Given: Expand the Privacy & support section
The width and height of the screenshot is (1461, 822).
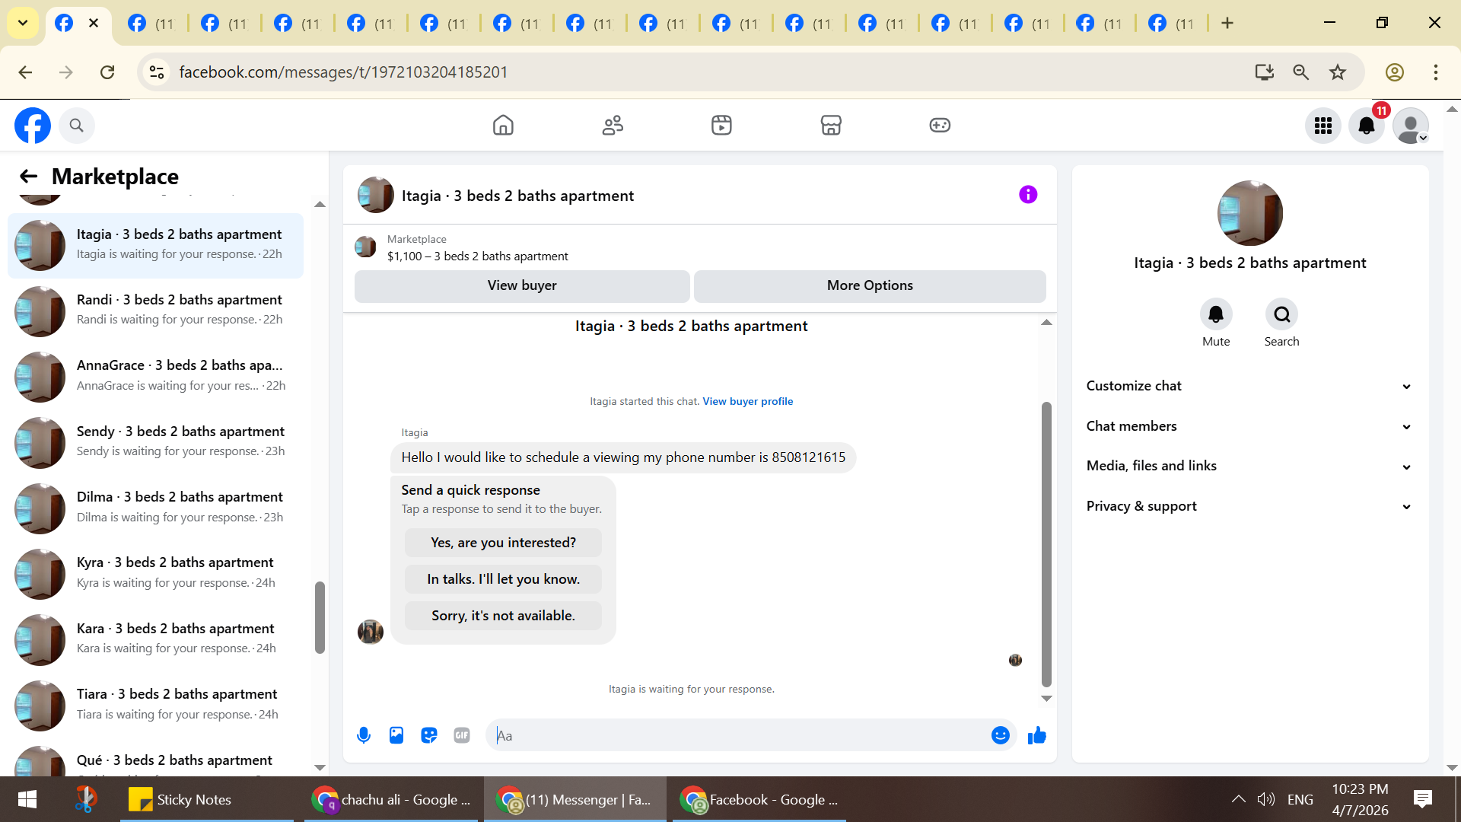Looking at the screenshot, I should (x=1249, y=506).
